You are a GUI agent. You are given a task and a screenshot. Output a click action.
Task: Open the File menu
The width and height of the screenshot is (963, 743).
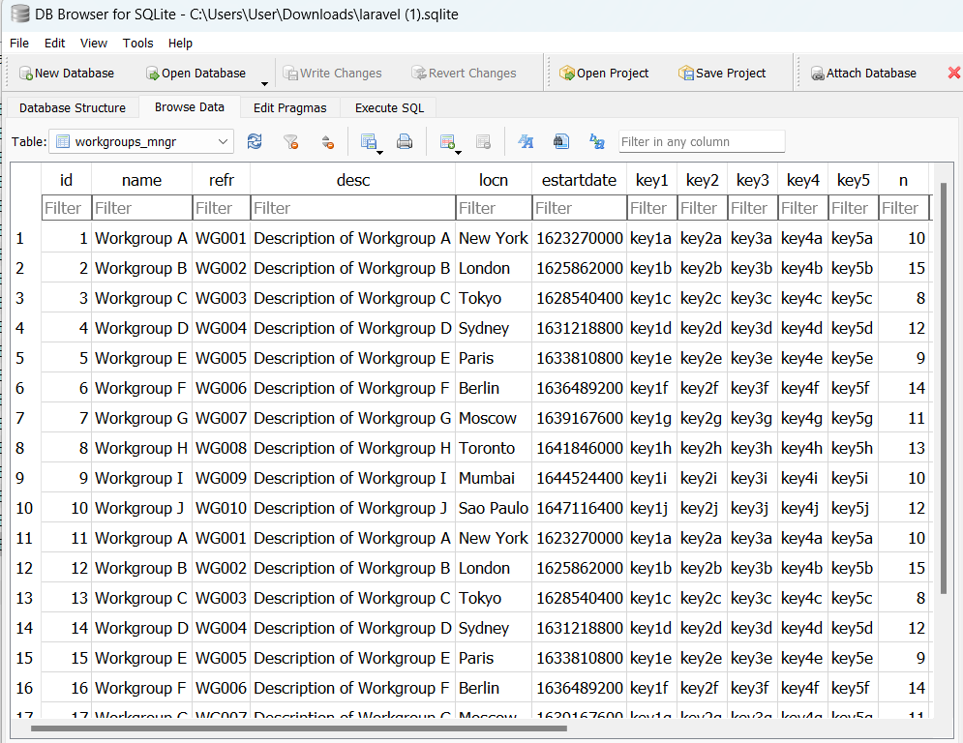[19, 43]
